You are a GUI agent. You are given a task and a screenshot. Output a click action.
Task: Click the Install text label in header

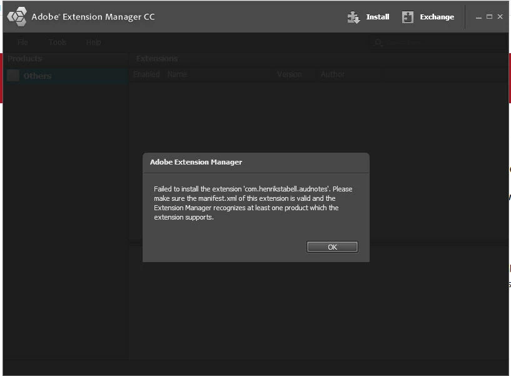point(378,17)
